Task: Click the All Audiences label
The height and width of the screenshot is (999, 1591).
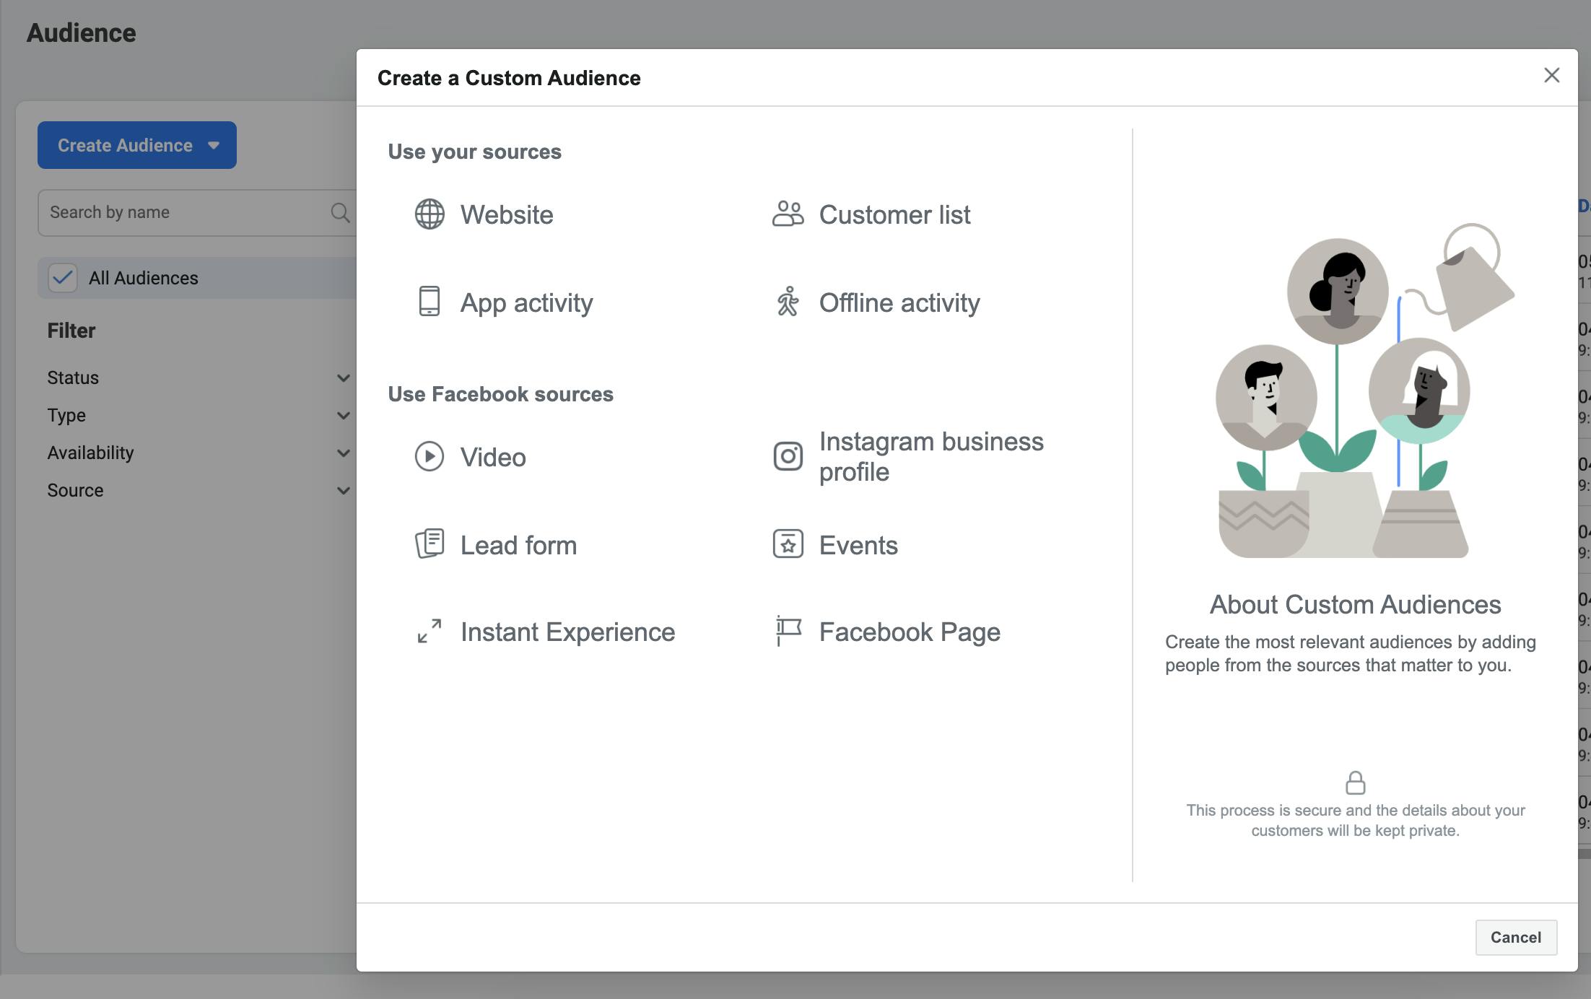Action: point(143,278)
